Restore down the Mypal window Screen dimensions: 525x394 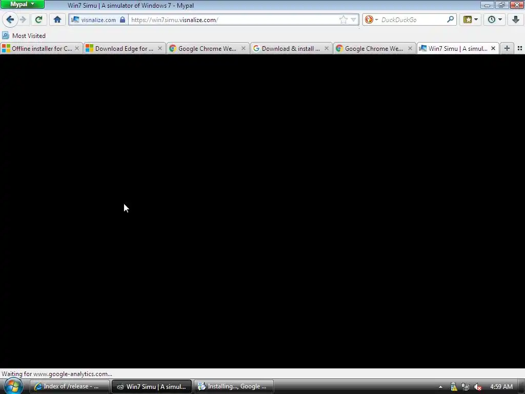click(x=501, y=5)
